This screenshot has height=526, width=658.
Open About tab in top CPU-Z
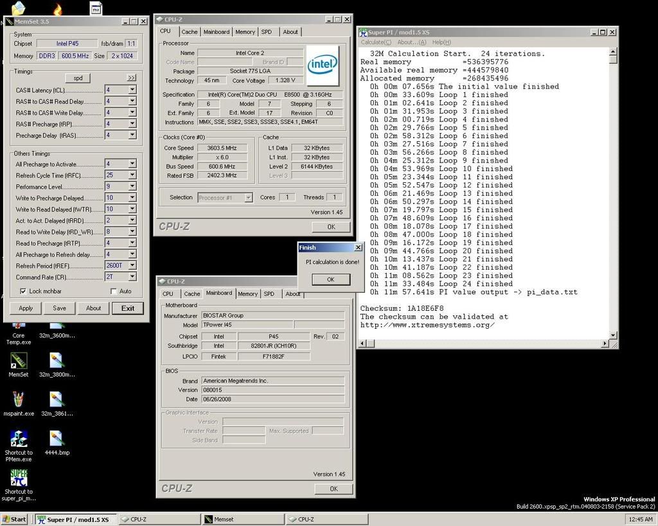(x=290, y=32)
